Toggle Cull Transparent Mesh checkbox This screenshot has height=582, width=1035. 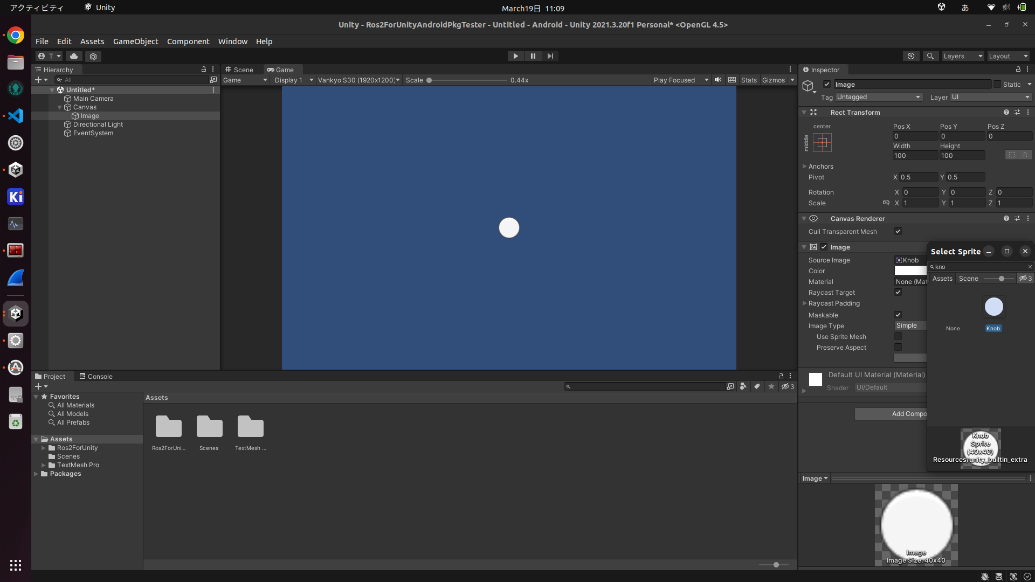pos(898,232)
